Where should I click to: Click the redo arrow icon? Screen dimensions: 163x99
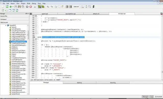point(51,7)
